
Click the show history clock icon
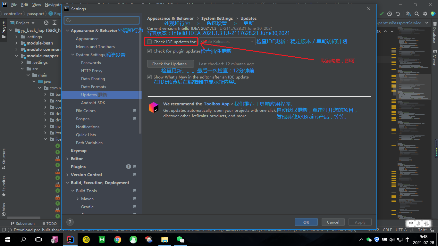click(x=390, y=14)
